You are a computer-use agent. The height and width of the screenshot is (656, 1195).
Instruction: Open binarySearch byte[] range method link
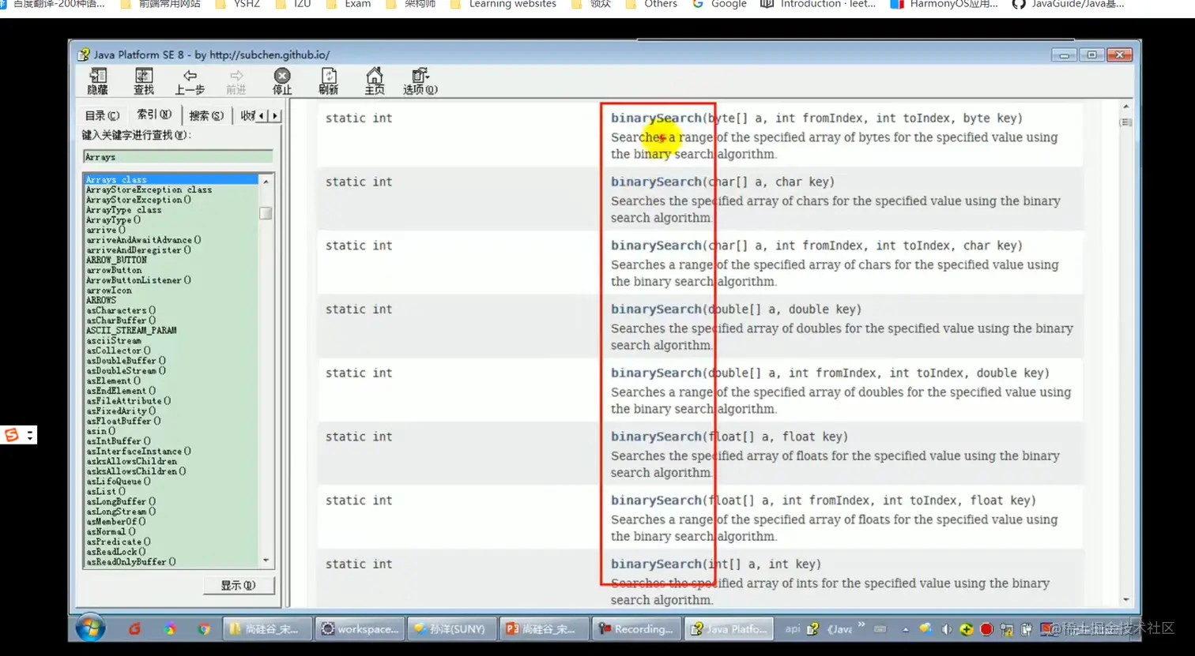656,118
